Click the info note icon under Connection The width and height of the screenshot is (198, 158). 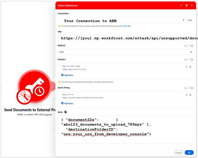pos(59,26)
